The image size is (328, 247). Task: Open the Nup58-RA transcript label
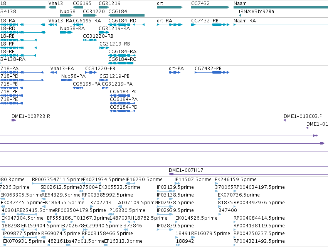point(72,29)
